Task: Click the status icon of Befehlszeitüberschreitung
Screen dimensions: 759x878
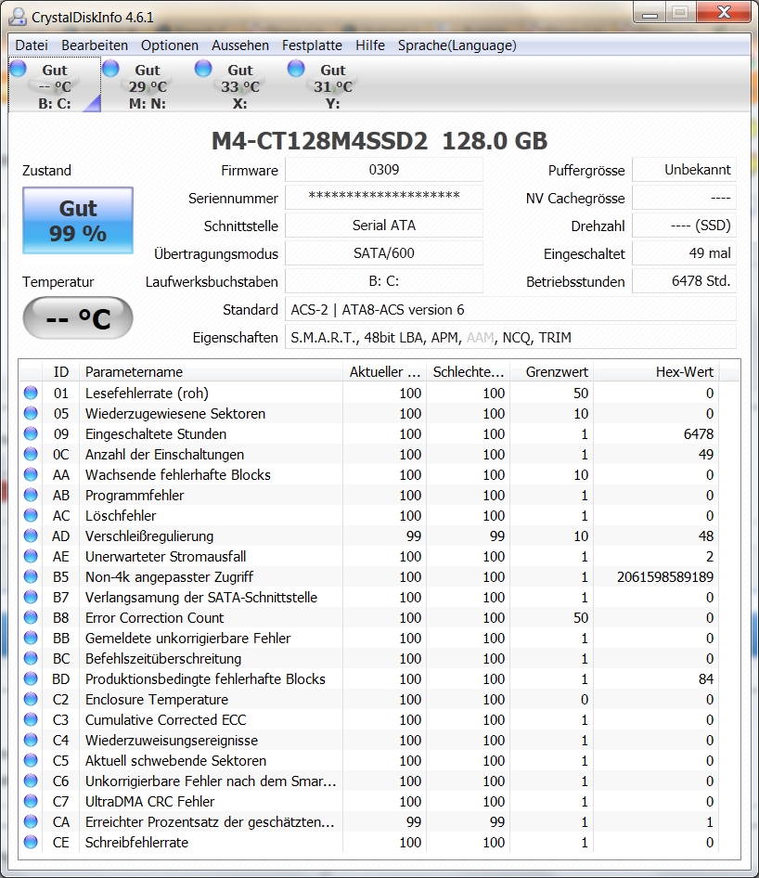Action: pyautogui.click(x=31, y=659)
